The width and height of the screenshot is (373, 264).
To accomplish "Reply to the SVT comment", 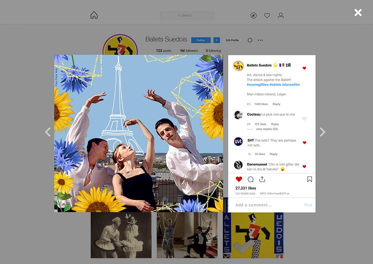I will click(273, 154).
